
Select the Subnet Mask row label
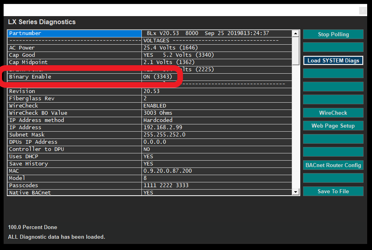(x=27, y=134)
